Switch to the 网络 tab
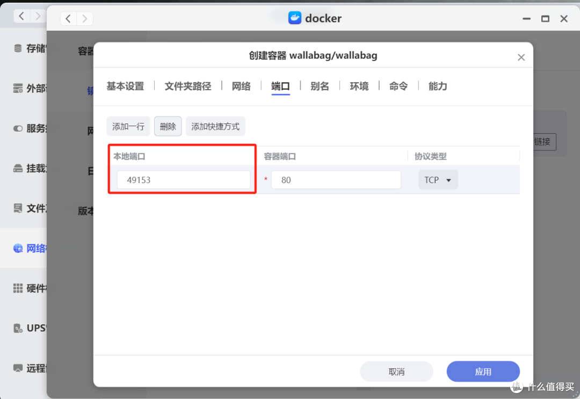This screenshot has height=399, width=580. (241, 86)
